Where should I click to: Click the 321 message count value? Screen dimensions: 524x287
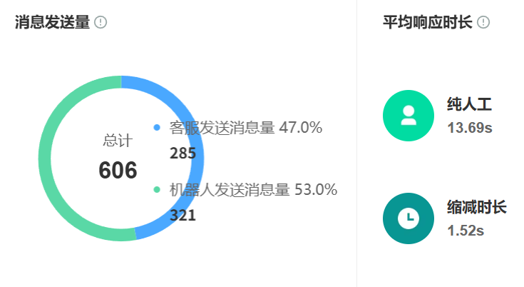click(x=183, y=215)
